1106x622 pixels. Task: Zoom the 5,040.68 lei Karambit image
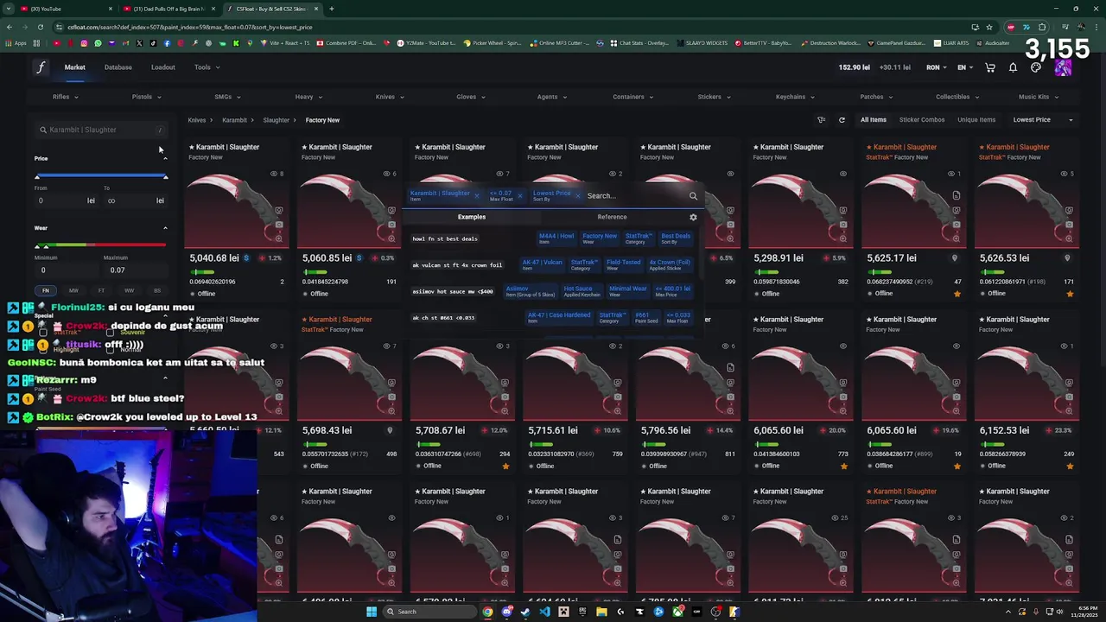278,237
